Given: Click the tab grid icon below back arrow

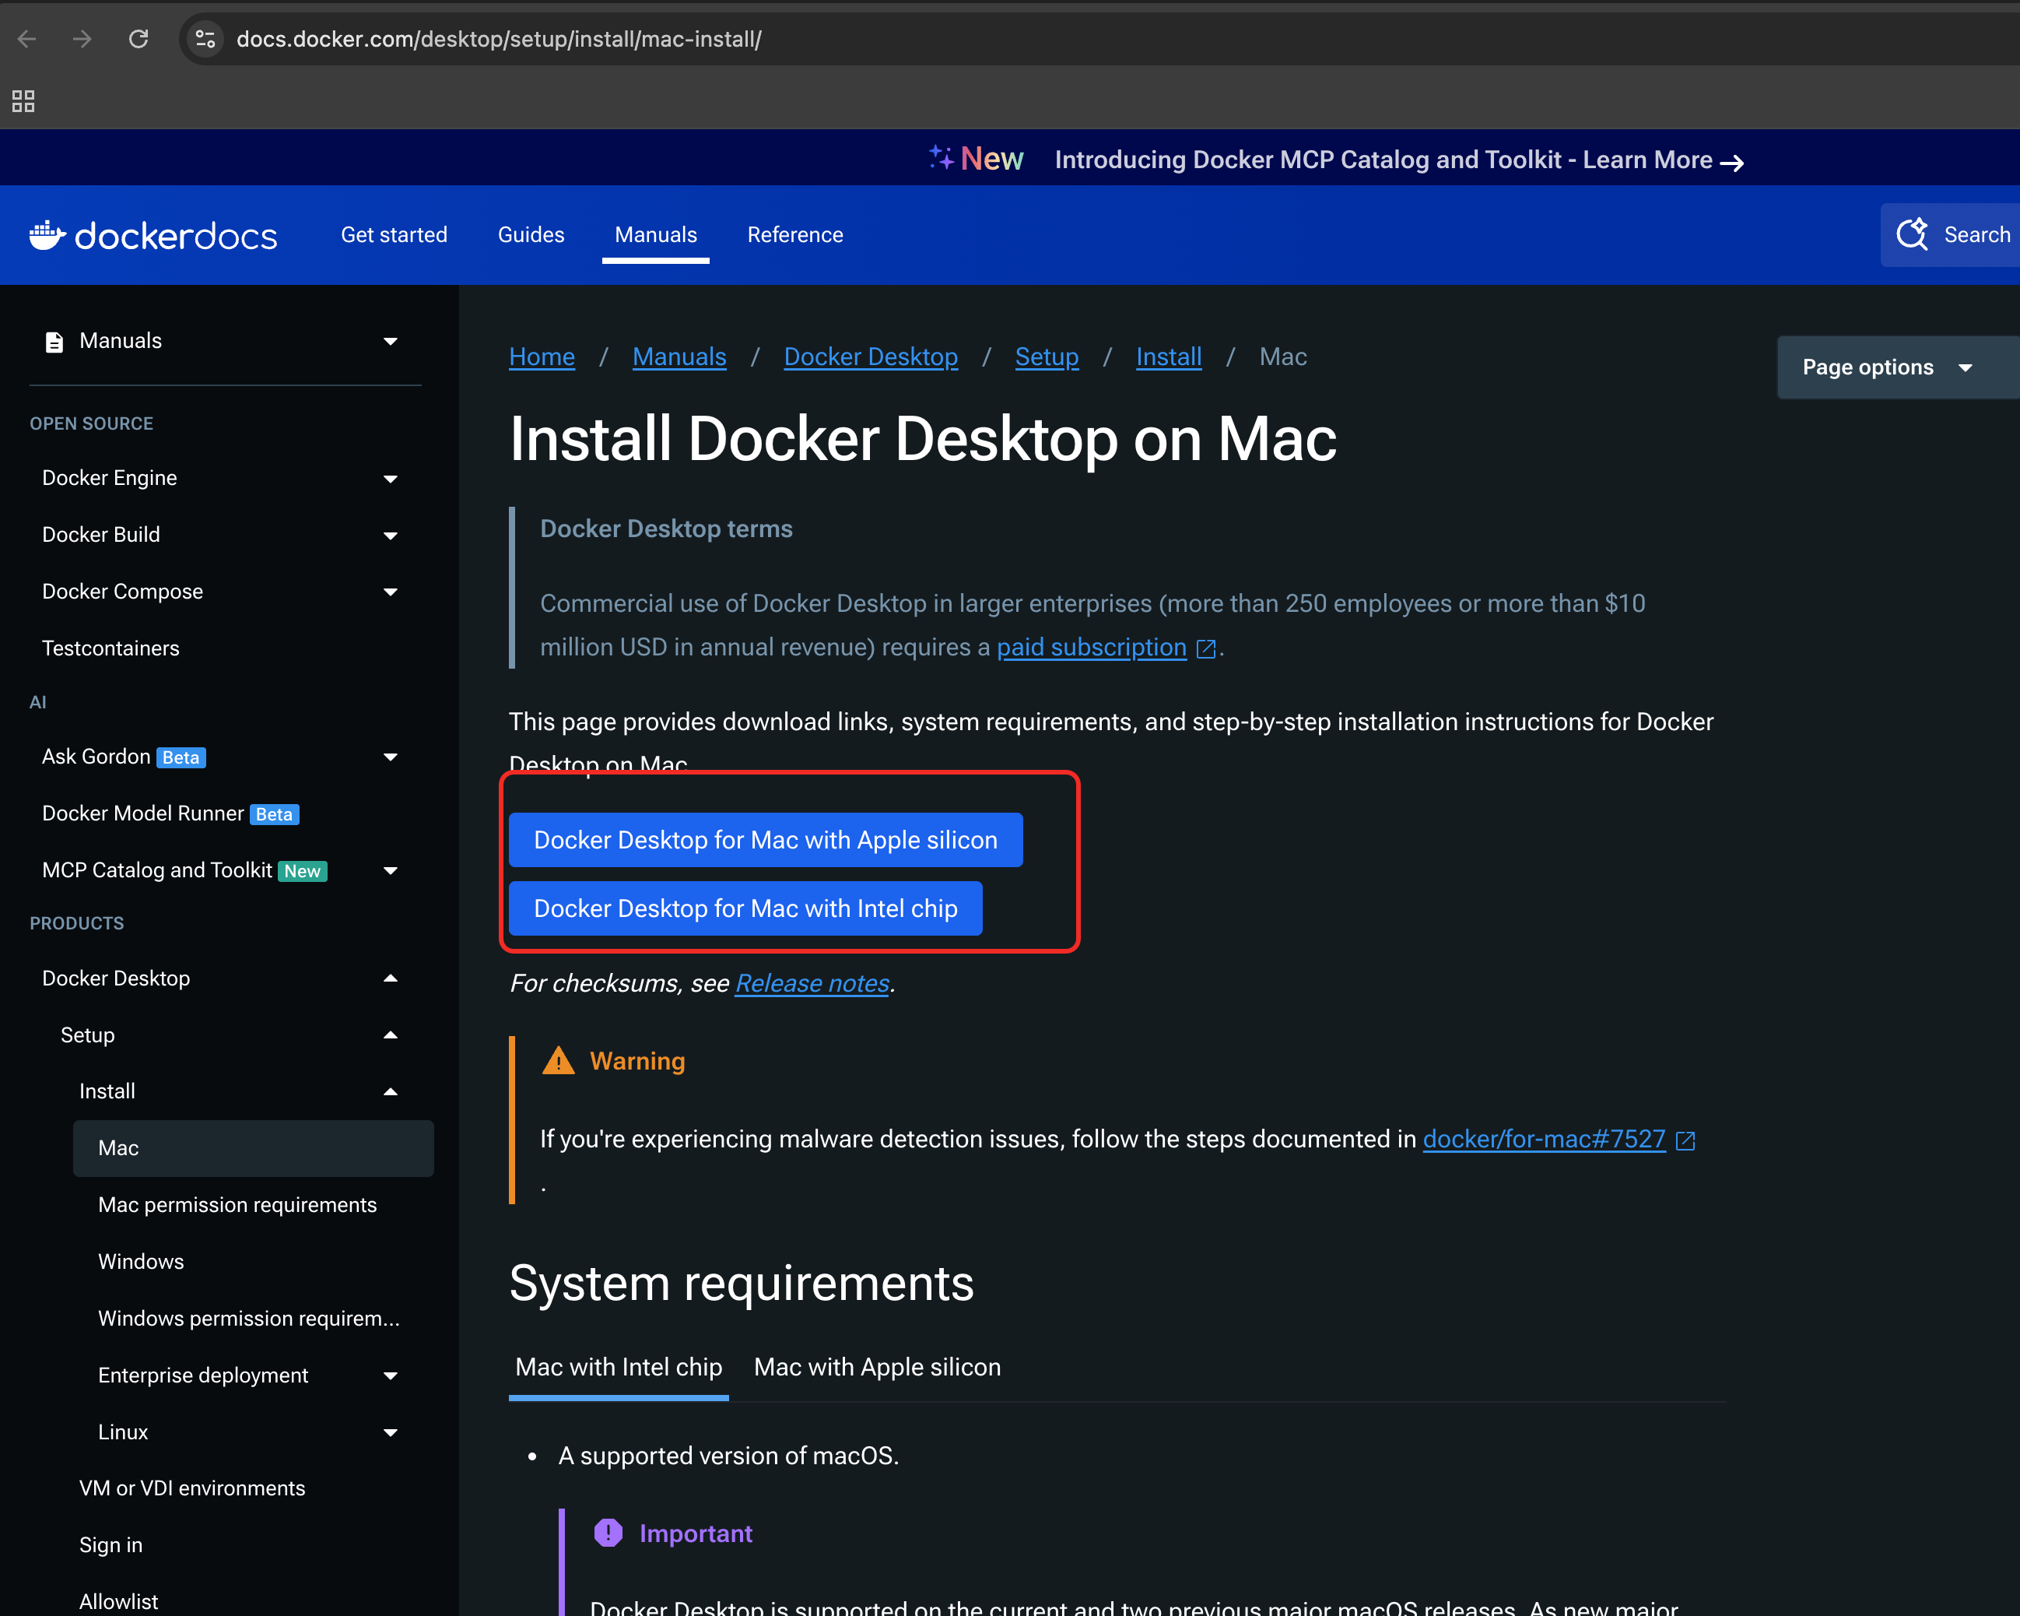Looking at the screenshot, I should pyautogui.click(x=23, y=100).
